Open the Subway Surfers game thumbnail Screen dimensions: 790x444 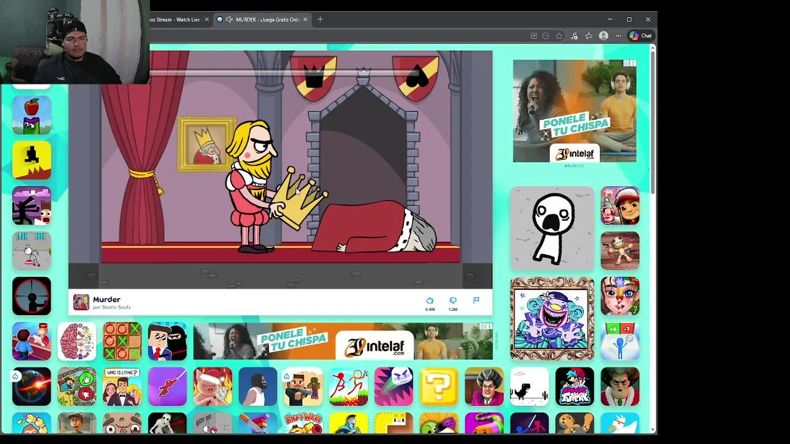click(620, 205)
